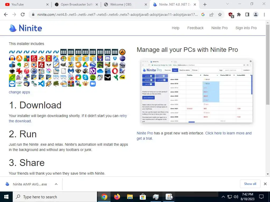This screenshot has height=202, width=270.
Task: Open the uBlock Origin extension icon
Action: pyautogui.click(x=231, y=15)
